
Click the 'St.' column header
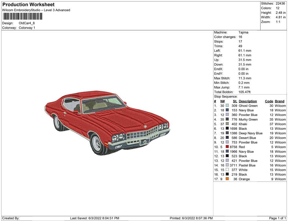(x=235, y=101)
